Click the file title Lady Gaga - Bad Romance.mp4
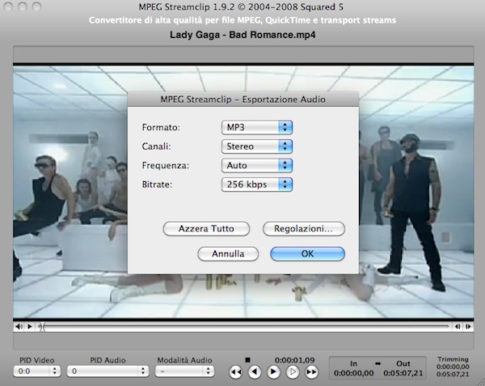This screenshot has width=485, height=386. 242,35
